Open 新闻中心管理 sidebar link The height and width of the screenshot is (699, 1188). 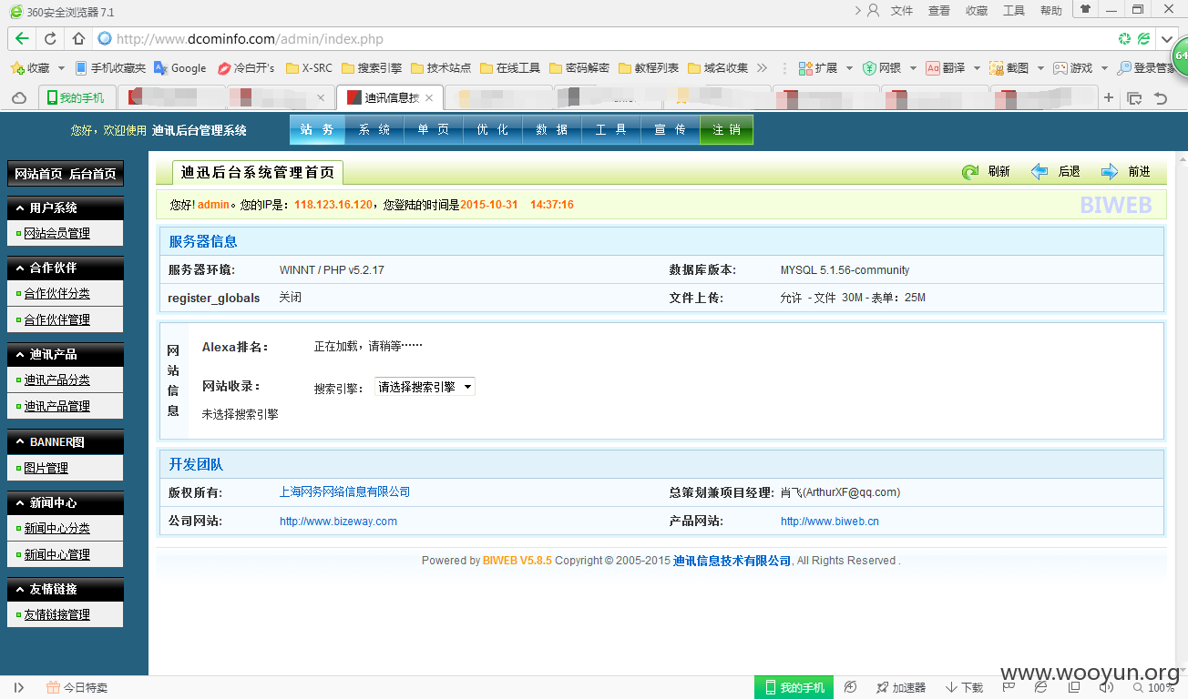point(56,555)
